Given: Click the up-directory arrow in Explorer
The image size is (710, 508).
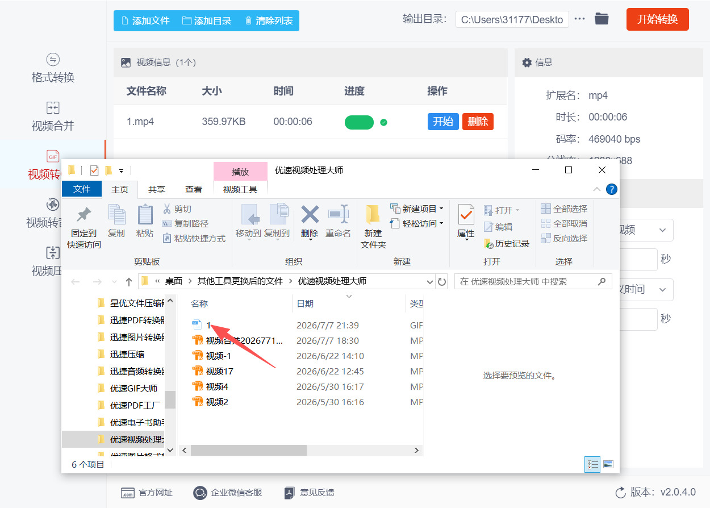Looking at the screenshot, I should point(129,282).
